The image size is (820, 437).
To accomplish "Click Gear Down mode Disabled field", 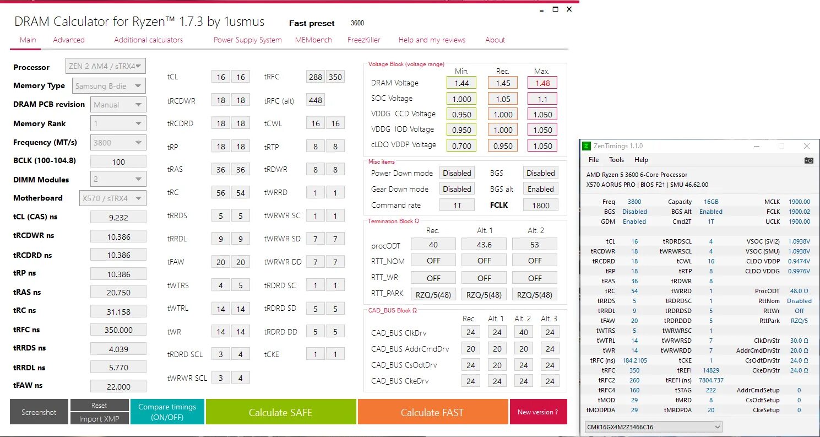I will (457, 188).
